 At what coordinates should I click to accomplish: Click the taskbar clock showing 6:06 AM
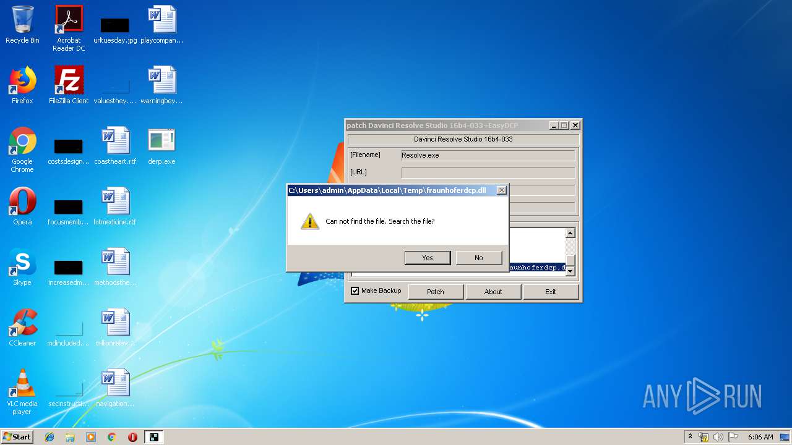[x=760, y=437]
